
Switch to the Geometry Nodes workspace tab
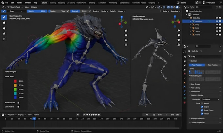coord(139,3)
